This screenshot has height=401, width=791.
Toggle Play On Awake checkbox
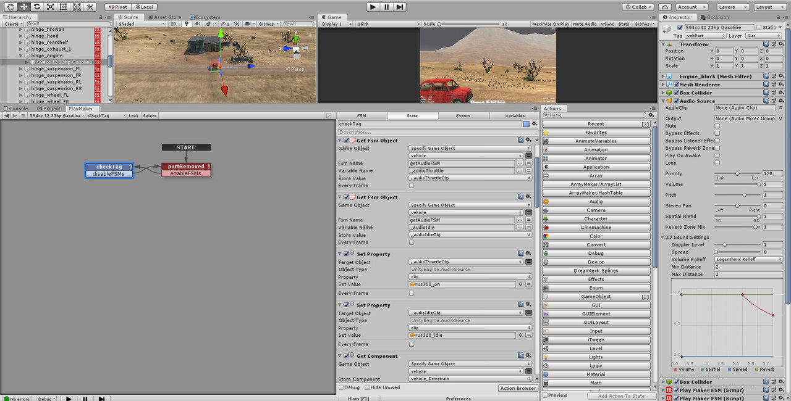(x=717, y=155)
